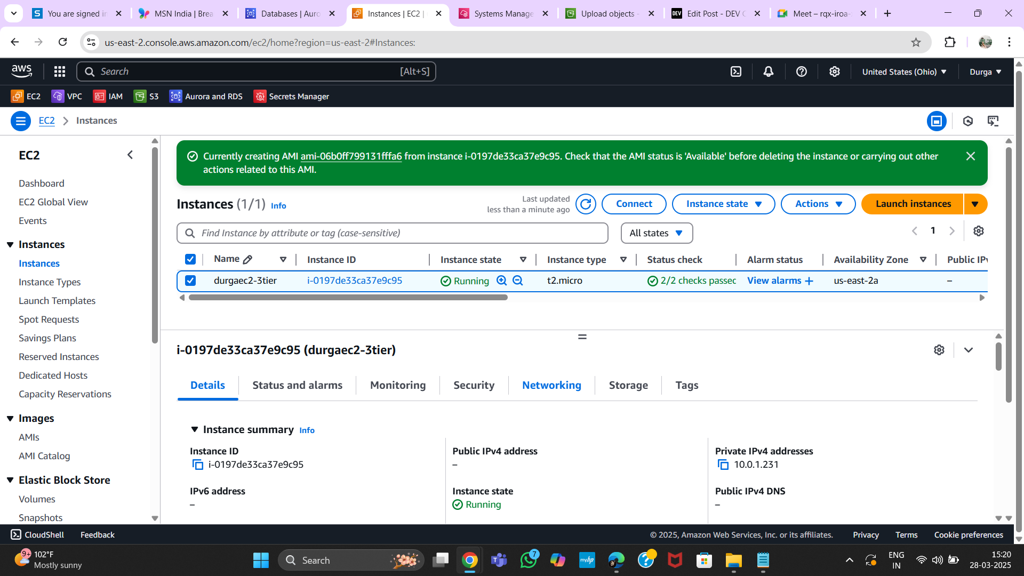Open the EC2 shortcut in the favorites bar

(26, 97)
